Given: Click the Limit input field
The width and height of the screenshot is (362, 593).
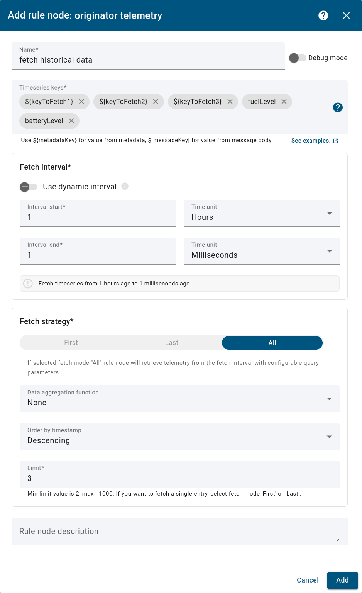Looking at the screenshot, I should coord(179,474).
